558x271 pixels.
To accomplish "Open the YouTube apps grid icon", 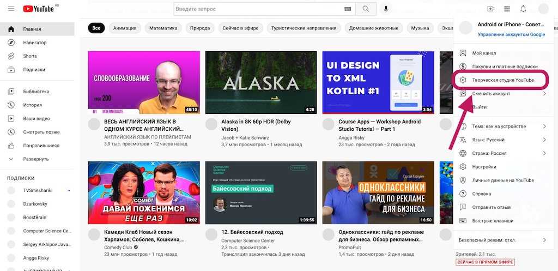I will pos(507,9).
